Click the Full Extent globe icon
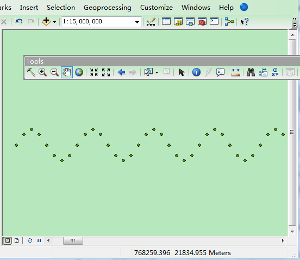 click(79, 72)
